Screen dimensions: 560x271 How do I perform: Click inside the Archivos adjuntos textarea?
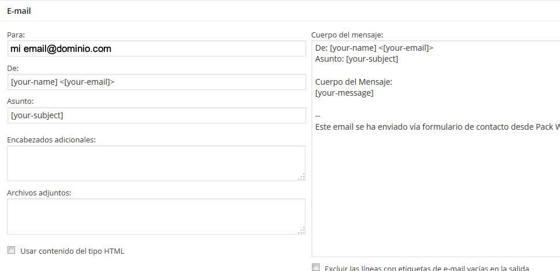[x=156, y=216]
